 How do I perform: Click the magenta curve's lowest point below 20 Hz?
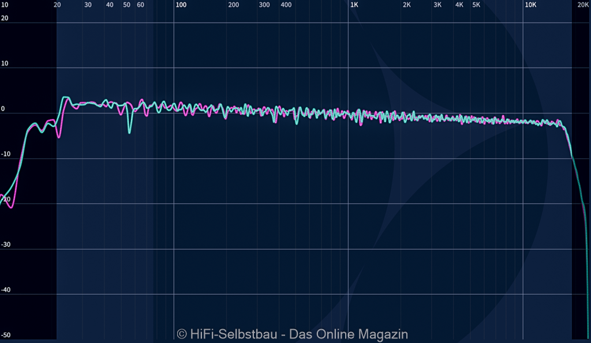click(x=12, y=207)
